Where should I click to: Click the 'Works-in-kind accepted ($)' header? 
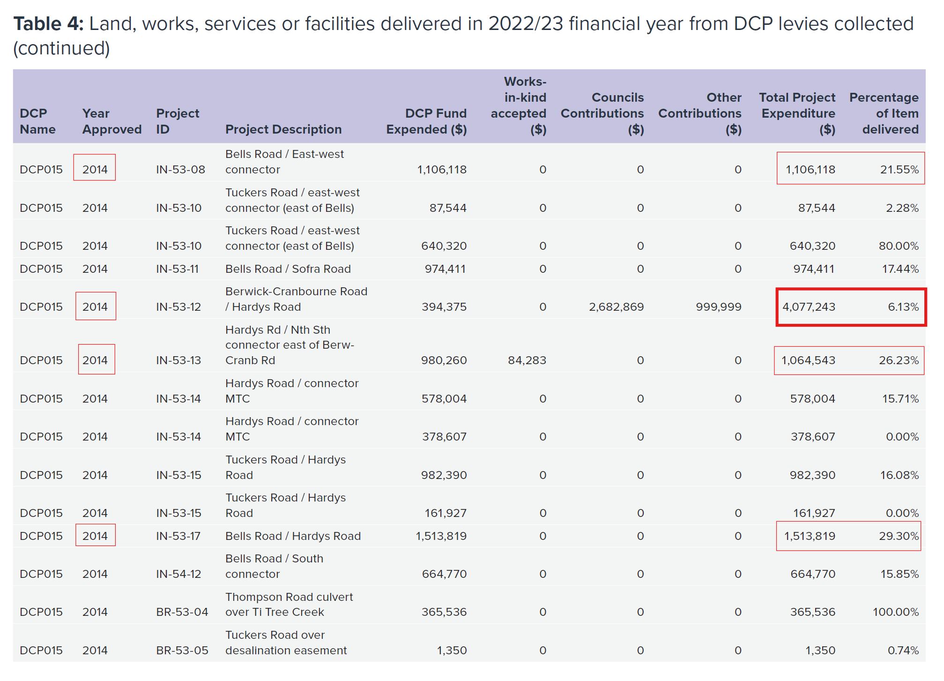pos(519,105)
